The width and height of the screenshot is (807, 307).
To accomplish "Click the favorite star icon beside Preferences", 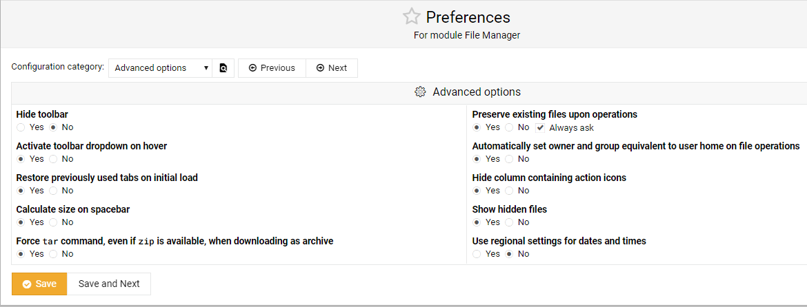I will [411, 17].
